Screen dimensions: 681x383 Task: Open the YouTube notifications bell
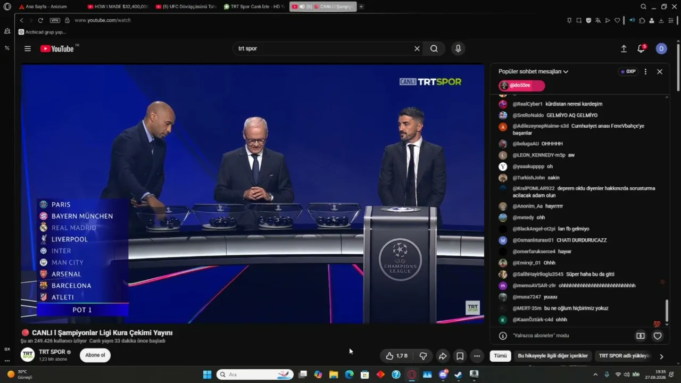coord(641,48)
